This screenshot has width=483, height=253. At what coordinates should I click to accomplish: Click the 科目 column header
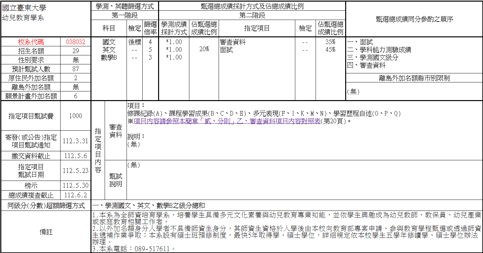click(x=109, y=28)
